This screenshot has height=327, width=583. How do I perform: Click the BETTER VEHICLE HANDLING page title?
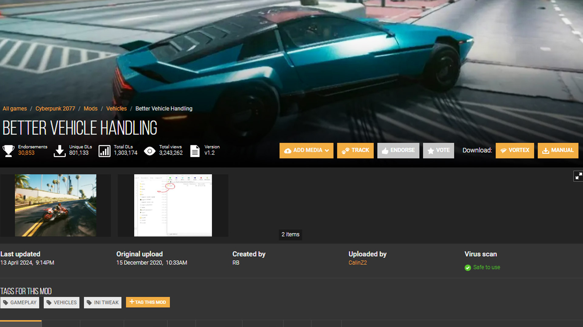click(x=80, y=128)
